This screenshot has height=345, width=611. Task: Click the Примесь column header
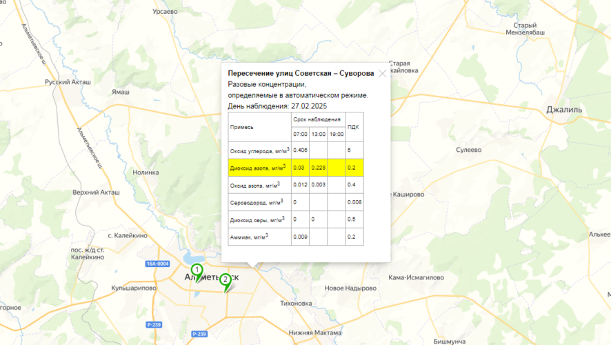[x=242, y=127]
